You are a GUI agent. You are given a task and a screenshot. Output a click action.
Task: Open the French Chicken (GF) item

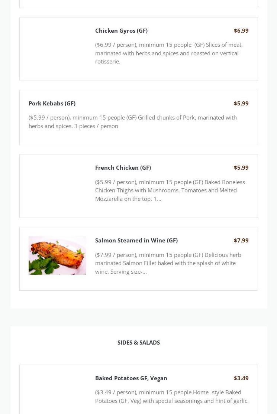123,167
